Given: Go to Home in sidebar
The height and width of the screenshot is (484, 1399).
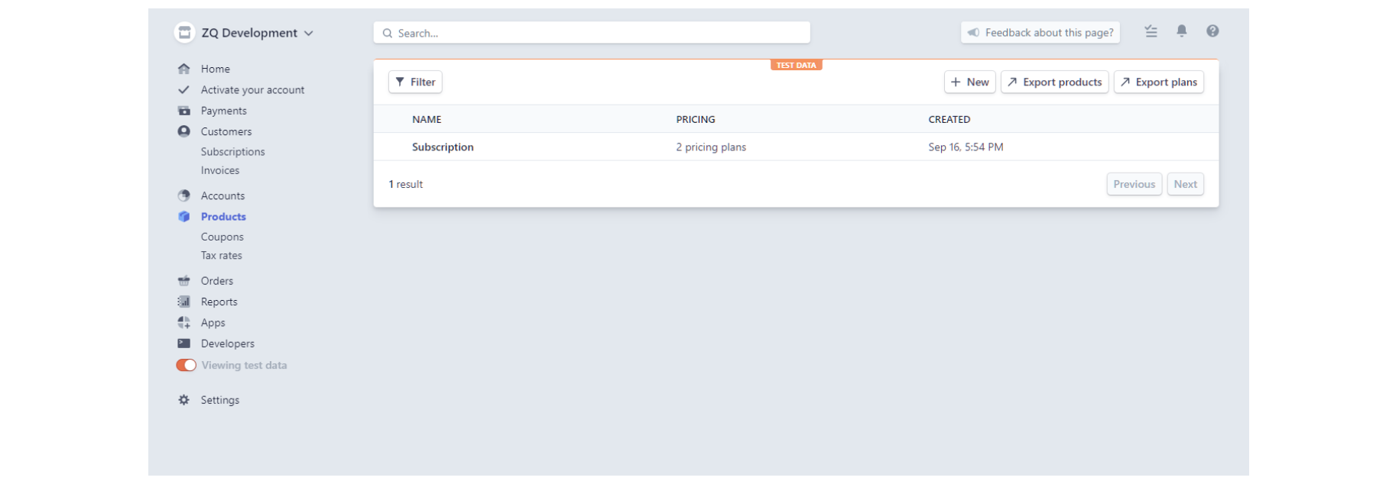Looking at the screenshot, I should [216, 69].
